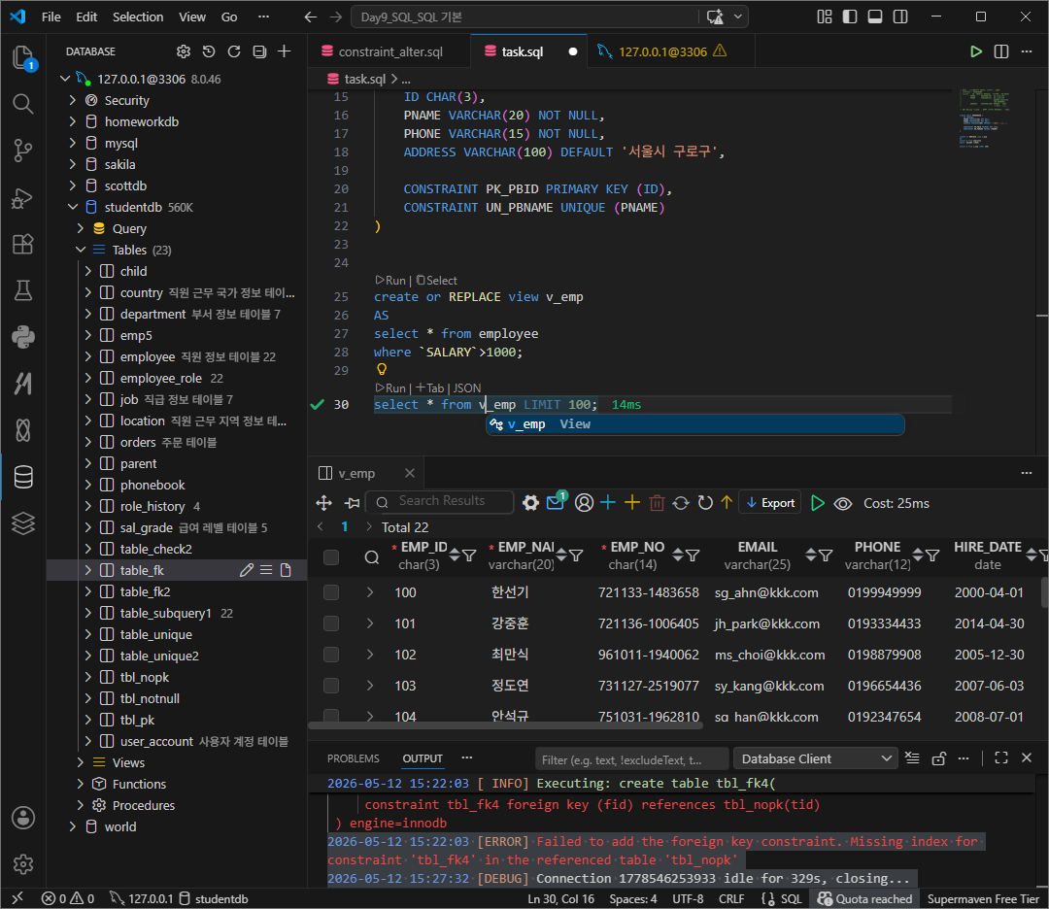The image size is (1049, 909).
Task: Click Quota reached in status bar
Action: point(864,899)
